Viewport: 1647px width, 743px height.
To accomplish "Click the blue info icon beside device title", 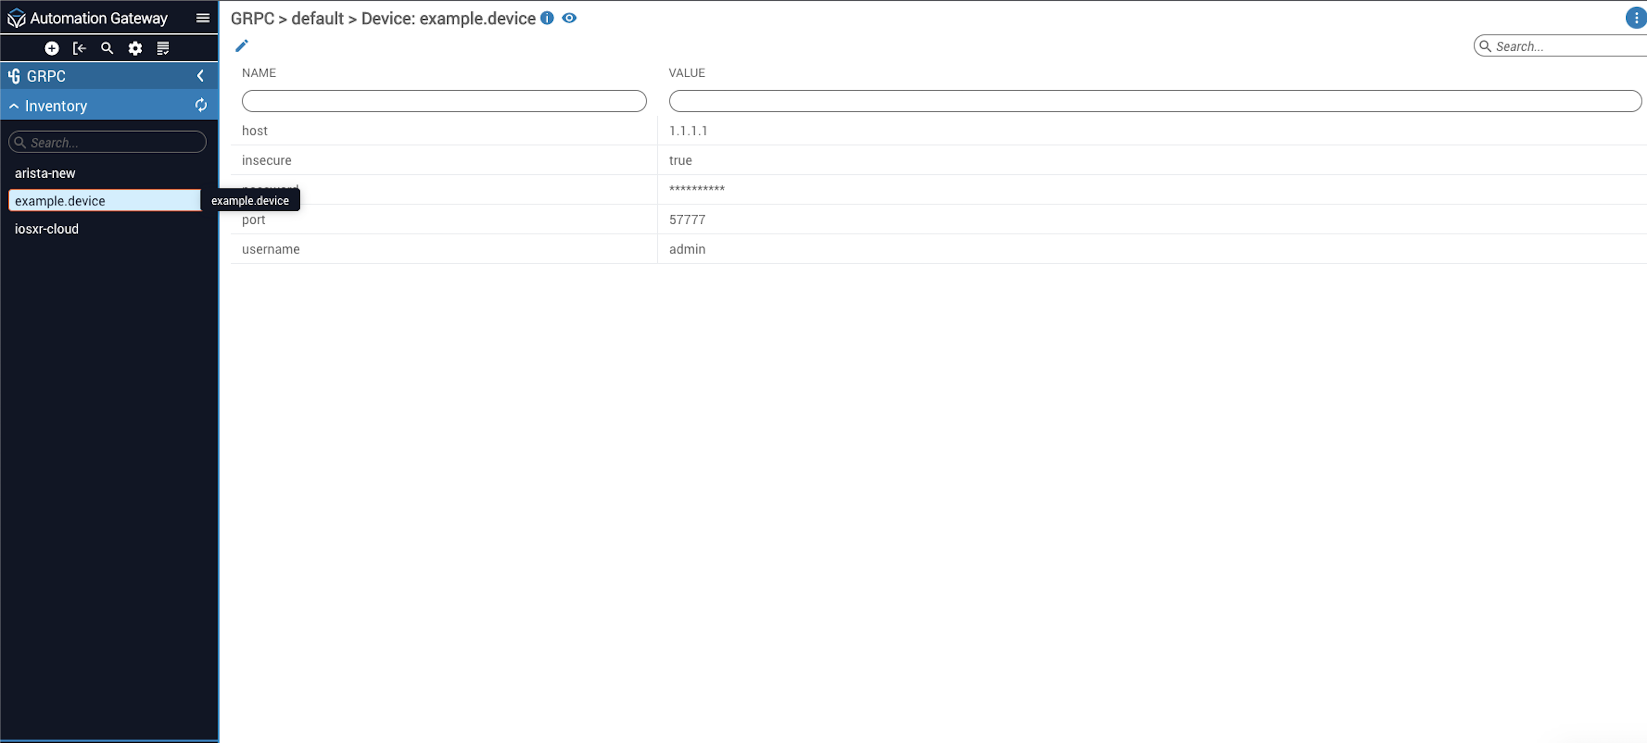I will click(547, 18).
